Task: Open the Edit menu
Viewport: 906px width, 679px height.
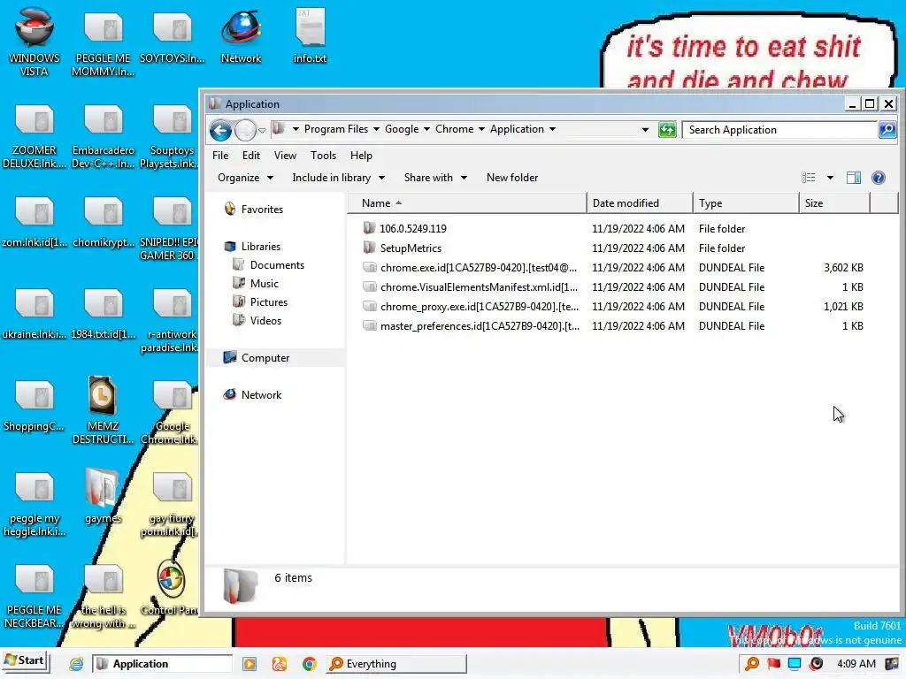Action: (250, 156)
